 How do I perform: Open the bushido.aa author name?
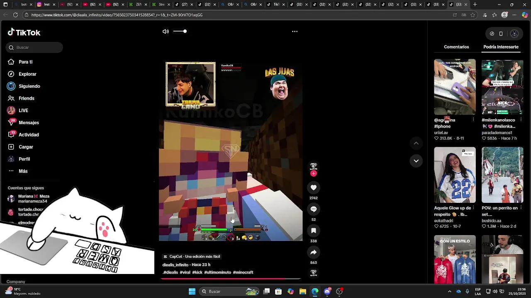click(492, 221)
